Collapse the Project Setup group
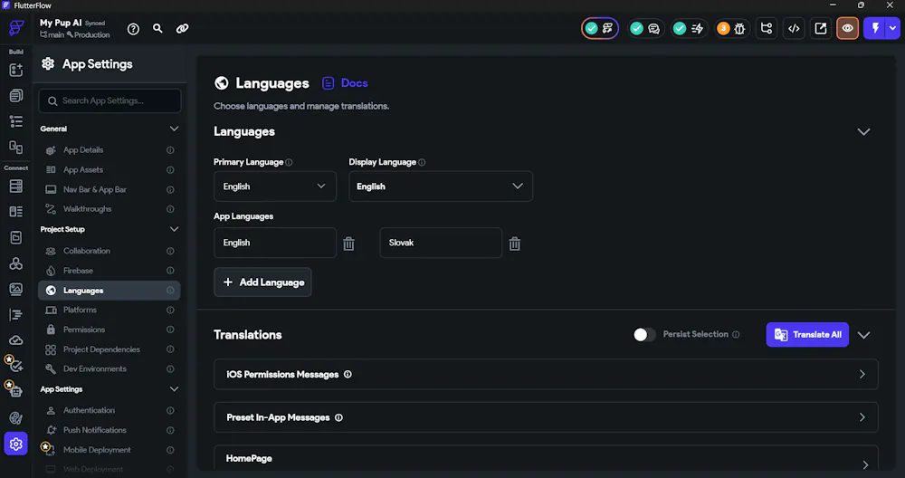This screenshot has height=478, width=905. 174,229
